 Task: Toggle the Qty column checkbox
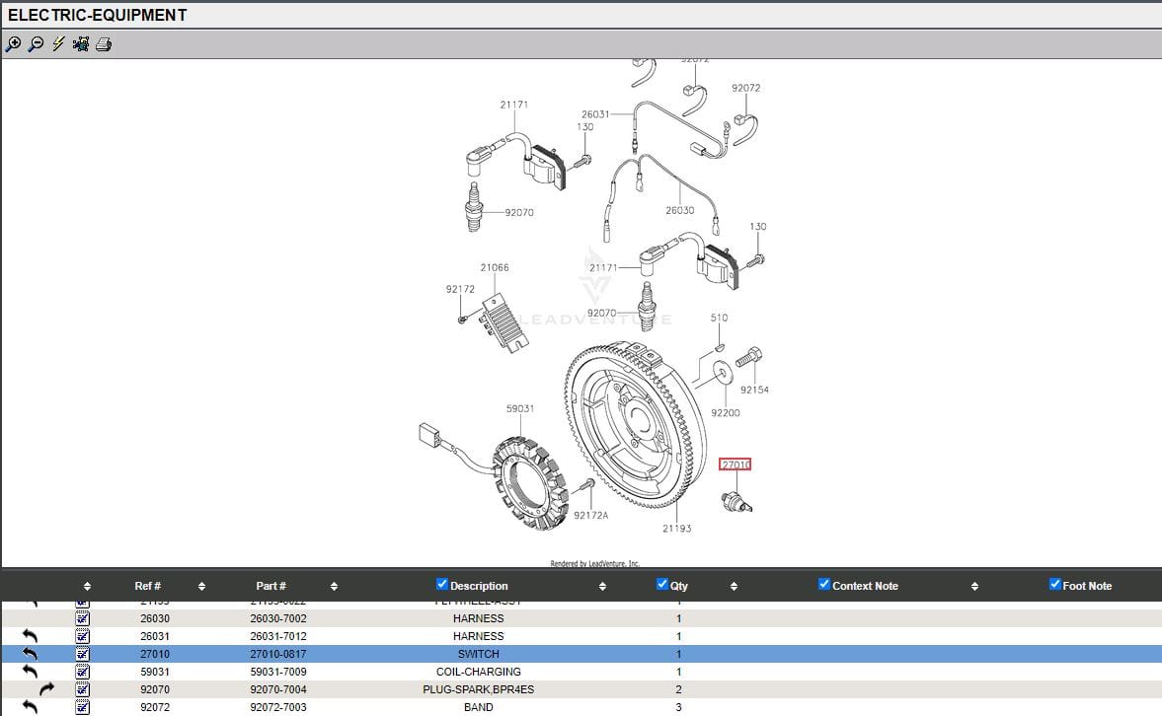[662, 584]
